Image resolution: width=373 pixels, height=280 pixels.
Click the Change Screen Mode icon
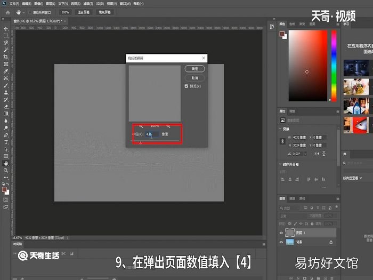pyautogui.click(x=6, y=207)
